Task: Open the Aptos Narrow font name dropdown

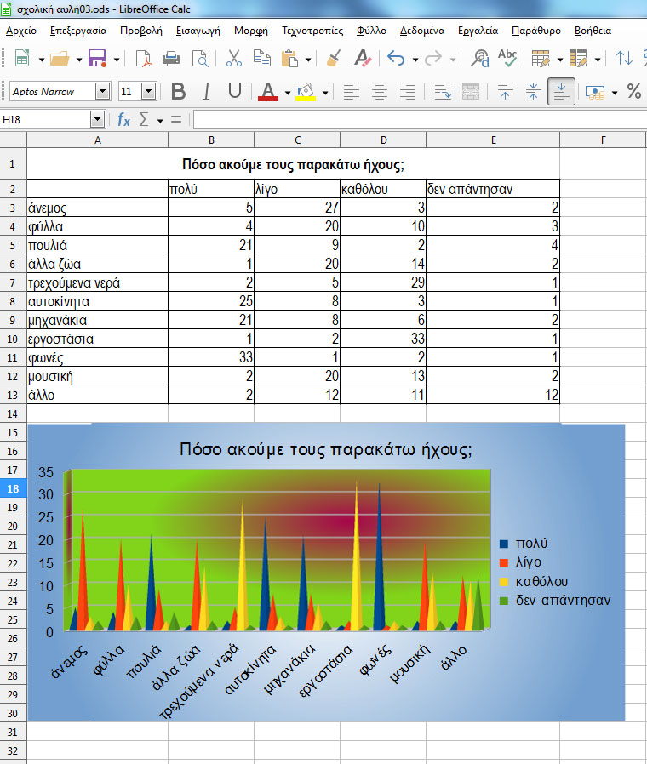Action: [x=103, y=92]
